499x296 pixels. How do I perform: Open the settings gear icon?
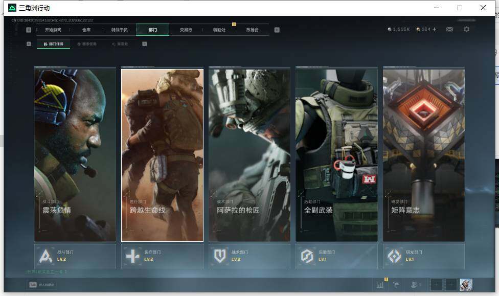pyautogui.click(x=467, y=29)
